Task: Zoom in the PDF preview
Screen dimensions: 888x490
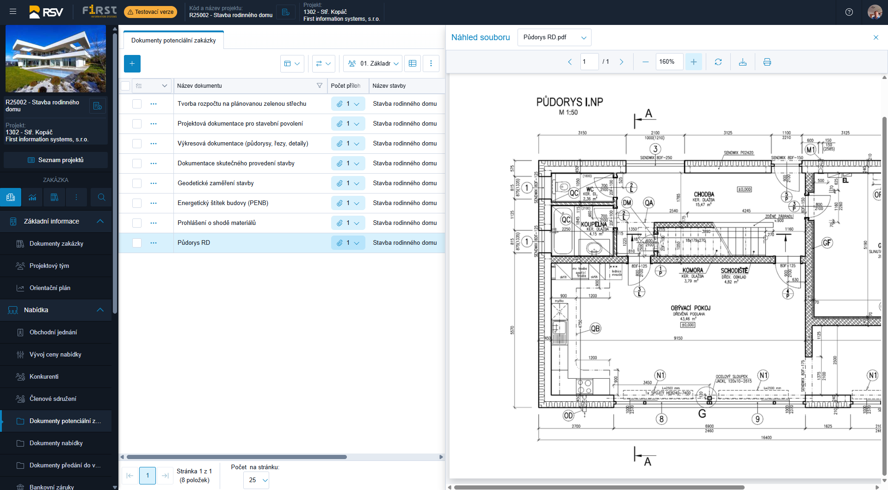Action: (693, 62)
